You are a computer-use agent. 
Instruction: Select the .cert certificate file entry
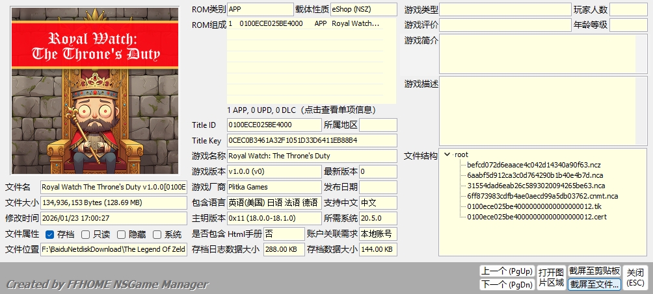[537, 217]
